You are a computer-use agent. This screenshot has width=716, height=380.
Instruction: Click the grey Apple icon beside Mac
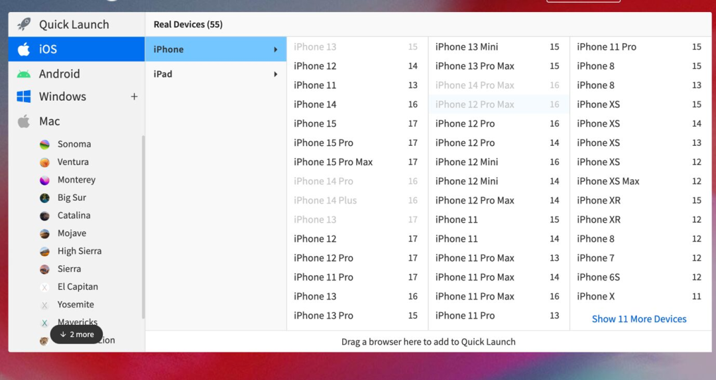click(24, 121)
